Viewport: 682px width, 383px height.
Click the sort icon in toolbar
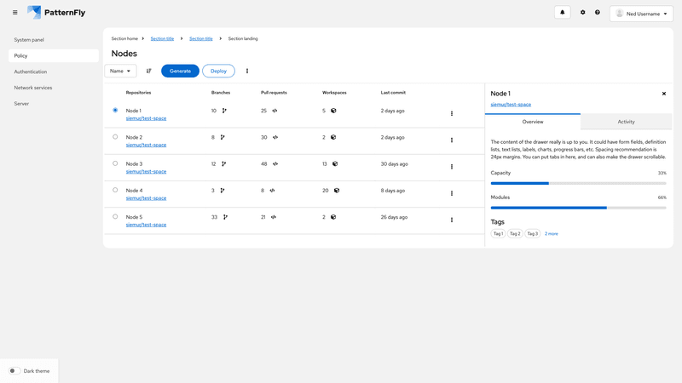(x=148, y=71)
